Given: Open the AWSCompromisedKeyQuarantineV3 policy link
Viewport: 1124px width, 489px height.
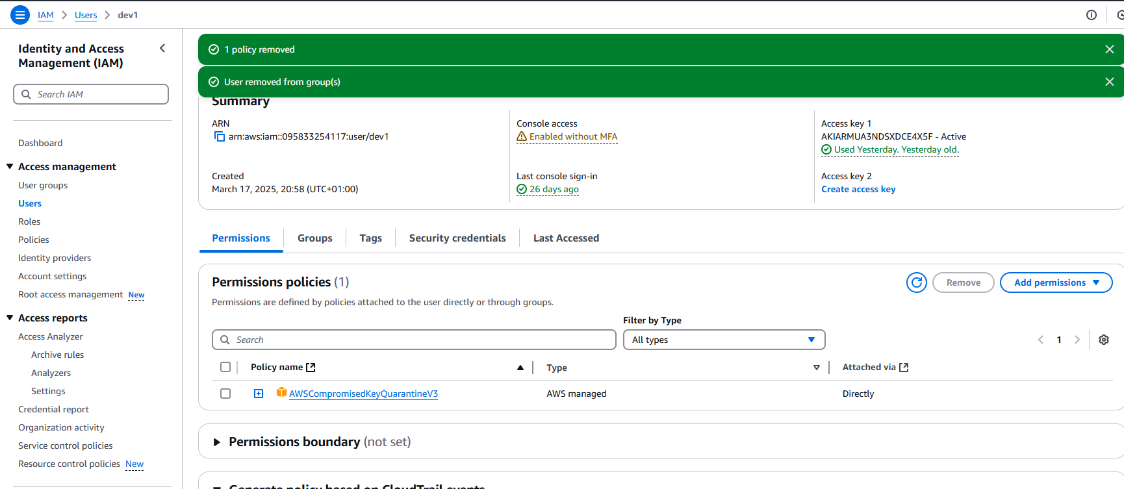Looking at the screenshot, I should pos(364,394).
